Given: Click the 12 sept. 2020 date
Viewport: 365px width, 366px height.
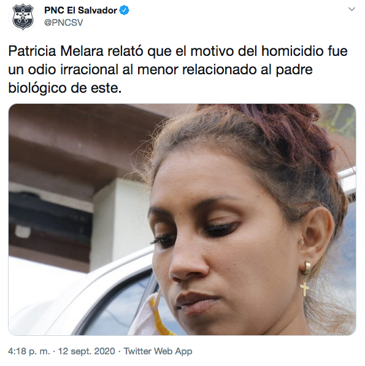Looking at the screenshot, I should 86,351.
